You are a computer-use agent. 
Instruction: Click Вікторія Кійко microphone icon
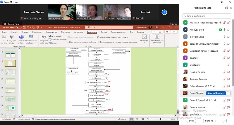click(224, 37)
